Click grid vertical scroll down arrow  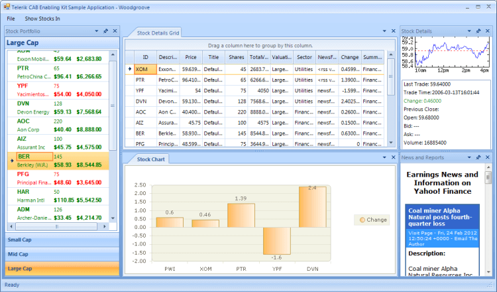(x=391, y=143)
